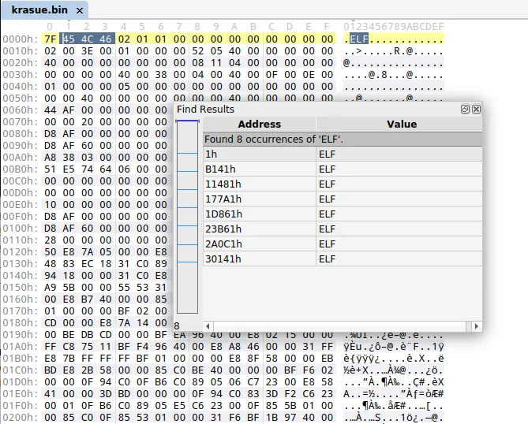
Task: Select byte A8 at start of row 00A0h
Action: tap(51, 158)
